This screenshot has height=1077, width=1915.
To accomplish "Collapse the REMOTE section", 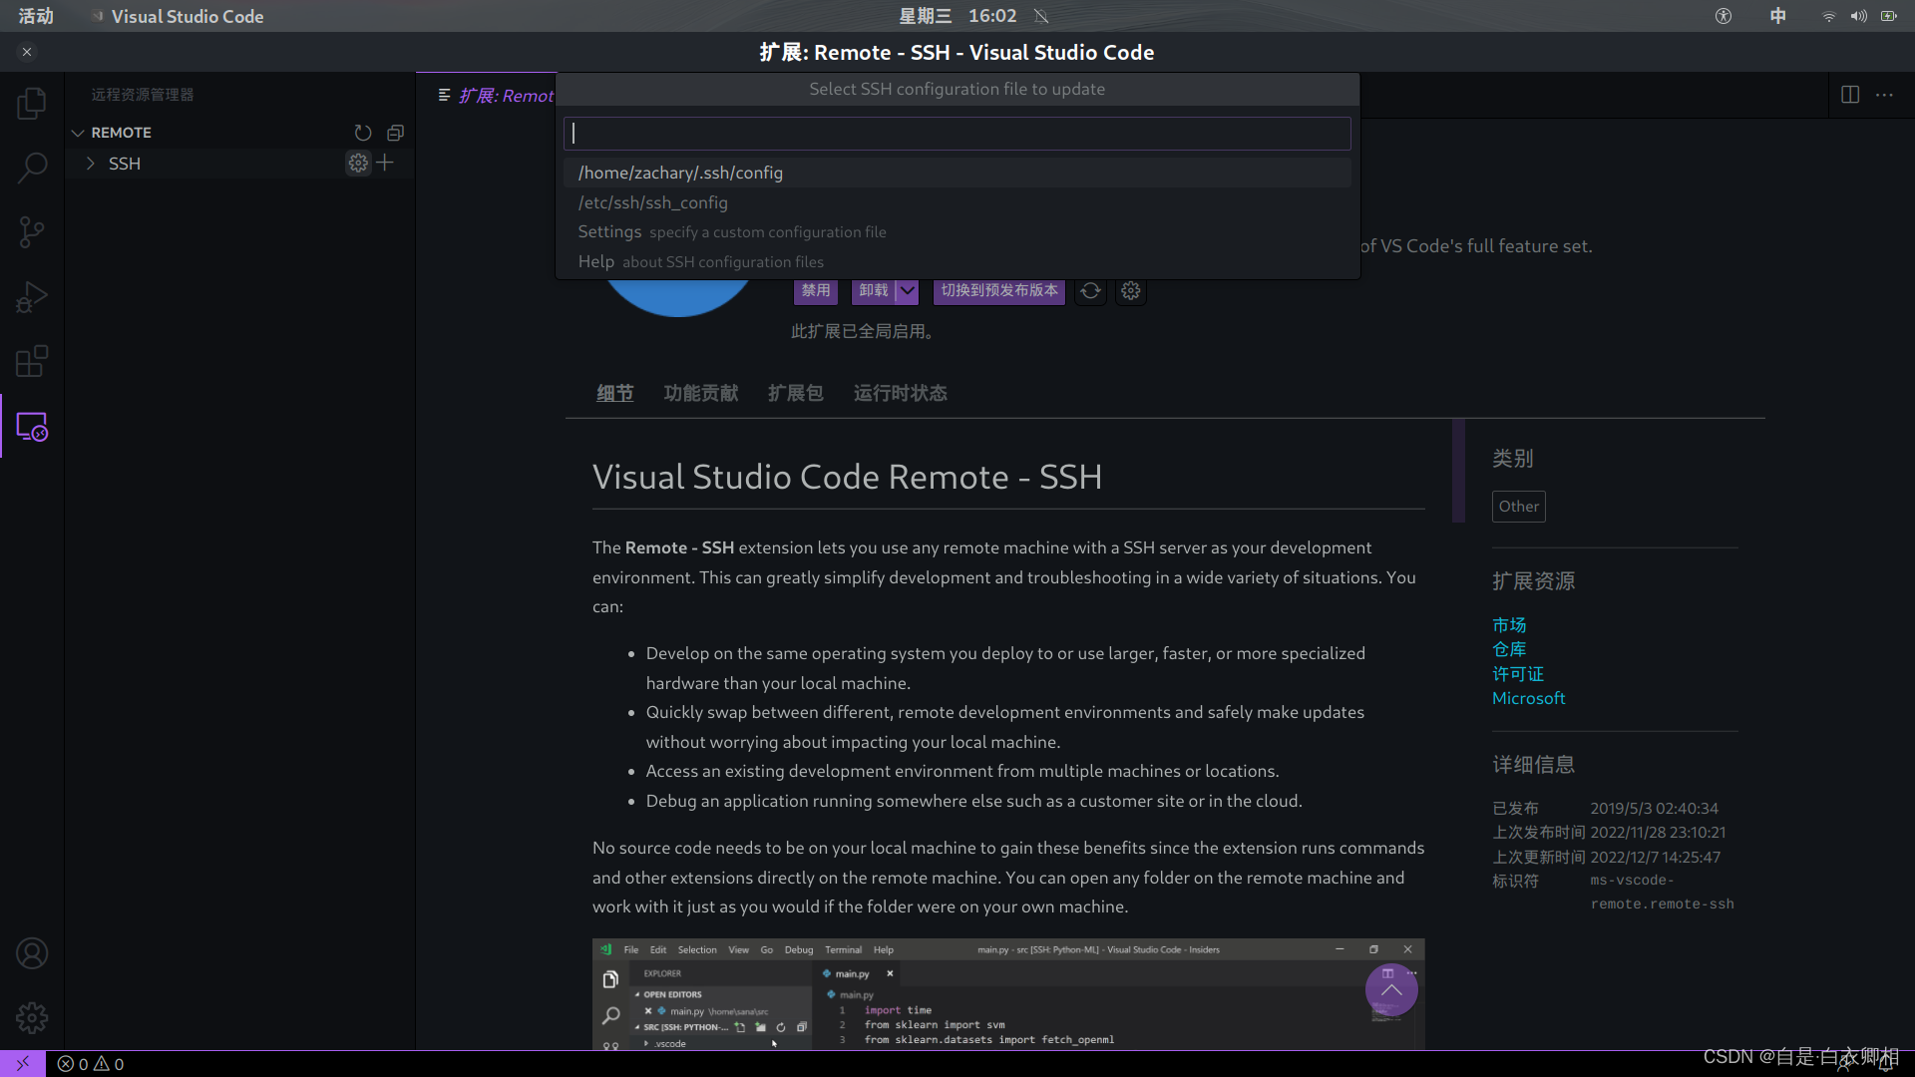I will (78, 133).
